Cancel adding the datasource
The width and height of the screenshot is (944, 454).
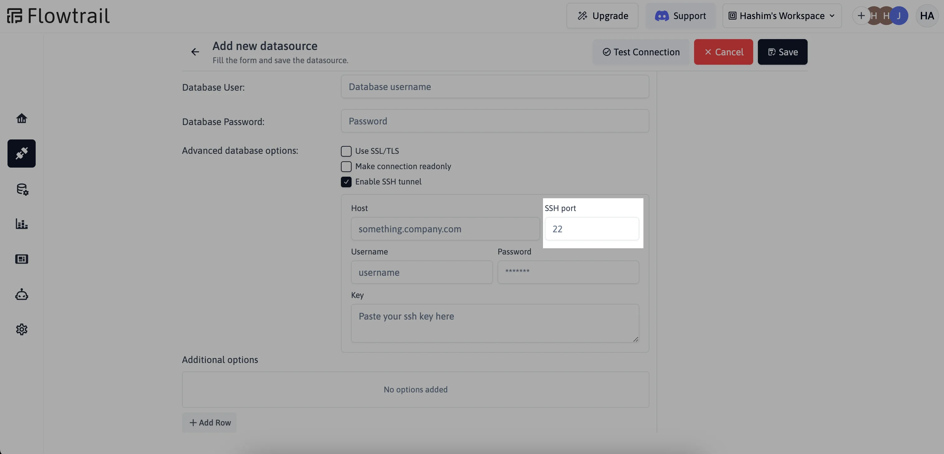(723, 52)
